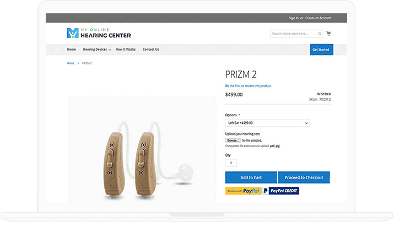Check out with the yellow PayPal button
Screen dimensions: 394x237
tap(242, 191)
